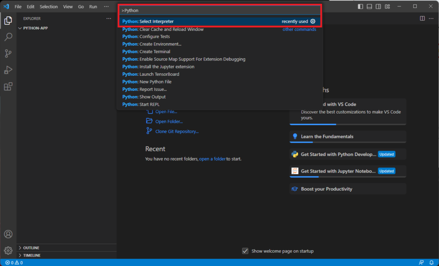Open the Explorer view in activity bar

(8, 21)
